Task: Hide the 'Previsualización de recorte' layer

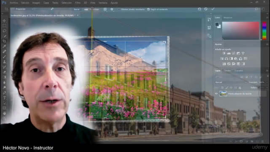Action: coord(216,94)
